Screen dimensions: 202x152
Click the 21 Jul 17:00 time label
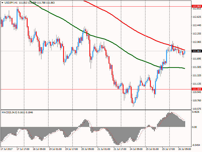(x=120, y=149)
